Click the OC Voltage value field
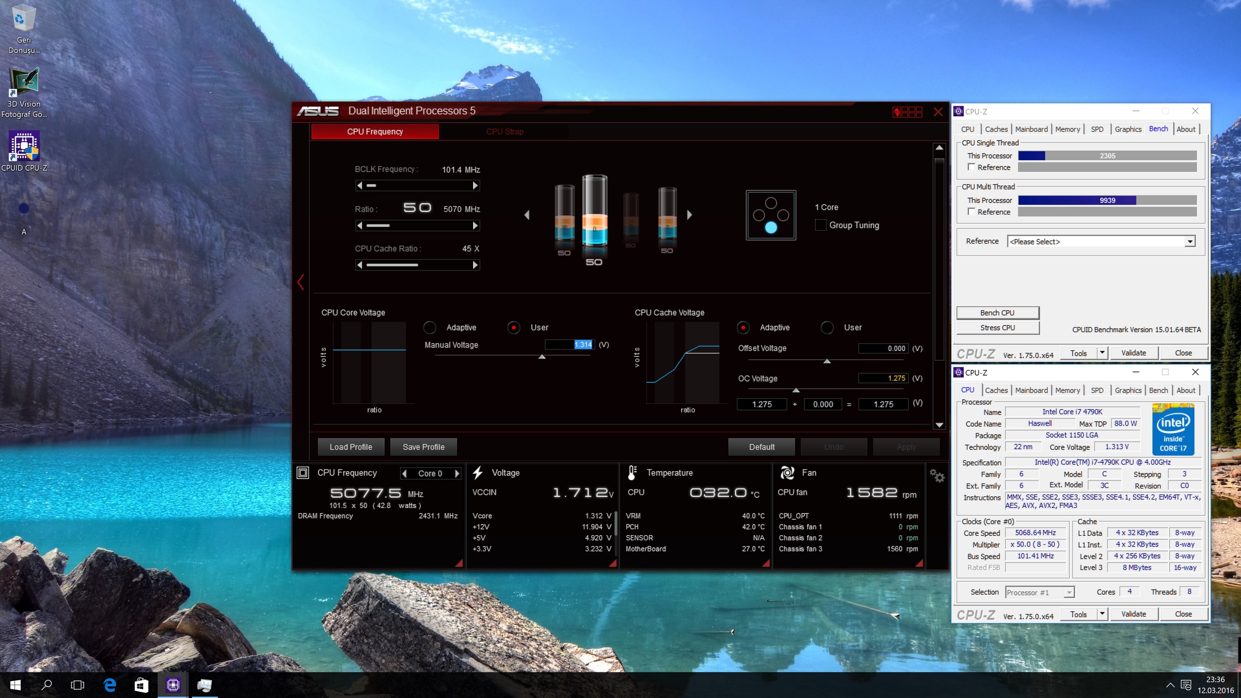The height and width of the screenshot is (698, 1241). click(x=883, y=378)
